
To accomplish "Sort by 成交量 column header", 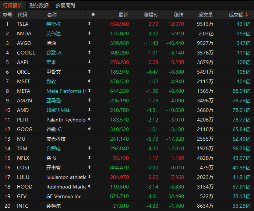I will point(205,15).
